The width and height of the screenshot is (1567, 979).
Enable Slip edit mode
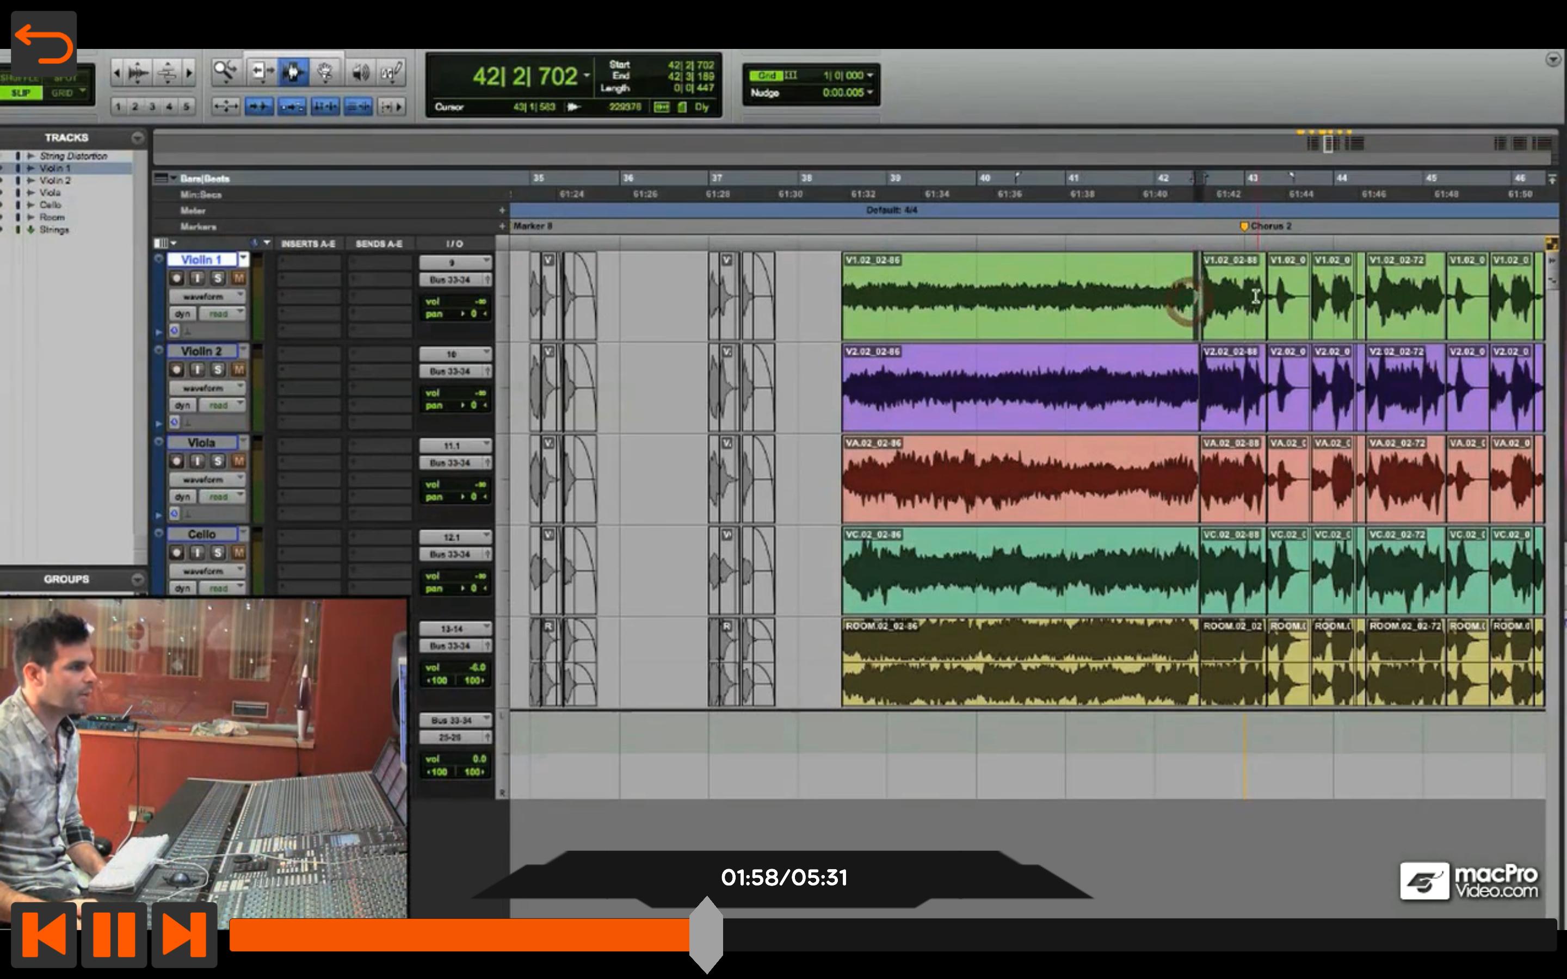click(21, 93)
